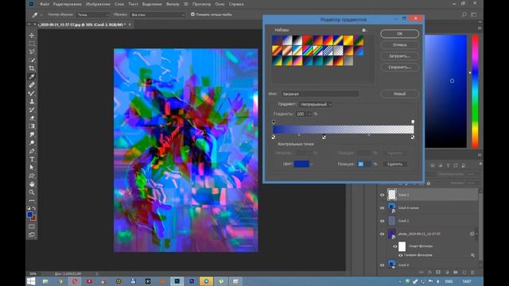
Task: Switch to Photoshop in the taskbar
Action: point(177,281)
